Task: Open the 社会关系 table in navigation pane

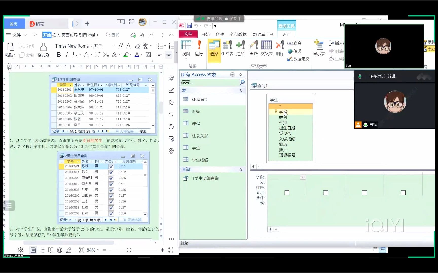Action: tap(212, 136)
